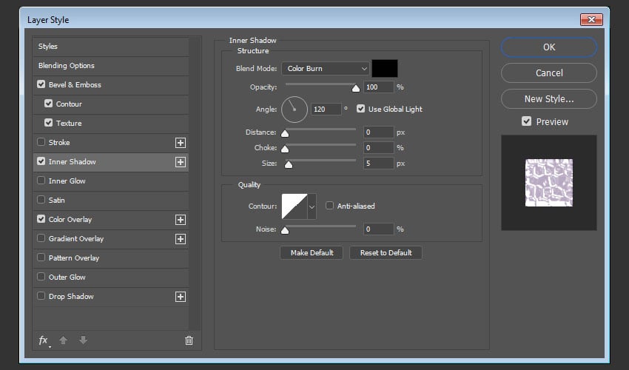629x370 pixels.
Task: Enable the Drop Shadow checkbox
Action: (x=41, y=296)
